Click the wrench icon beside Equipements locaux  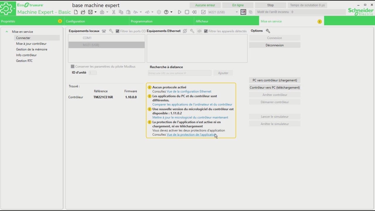pyautogui.click(x=111, y=31)
